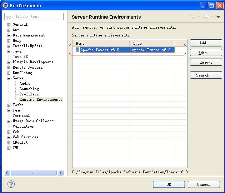Expand the Team tree node
This screenshot has width=225, height=193.
pos(9,110)
